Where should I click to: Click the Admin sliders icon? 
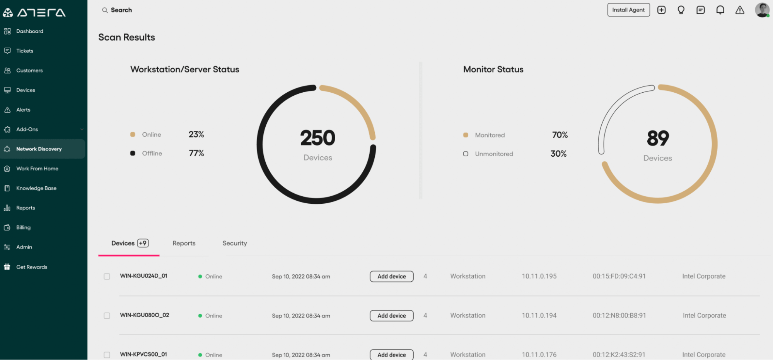tap(7, 247)
